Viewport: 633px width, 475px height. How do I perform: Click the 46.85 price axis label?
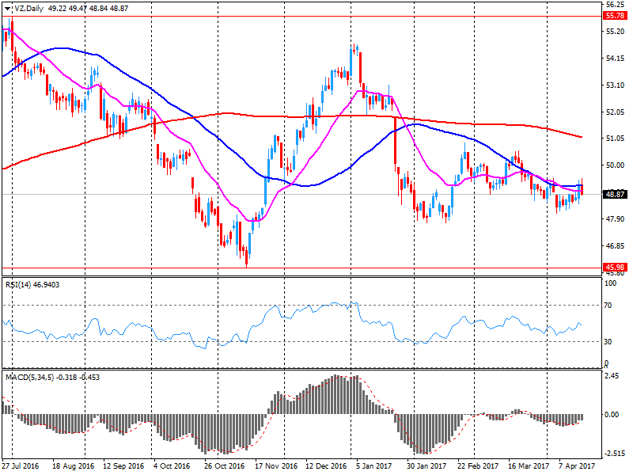[615, 245]
